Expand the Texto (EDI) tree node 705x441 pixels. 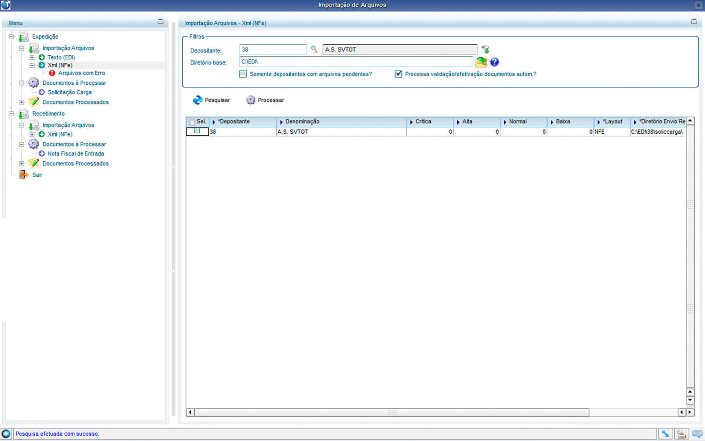[32, 57]
